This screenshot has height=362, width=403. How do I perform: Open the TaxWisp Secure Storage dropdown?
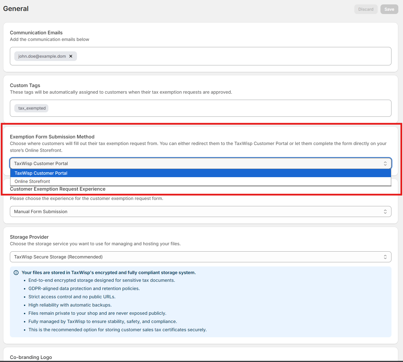coord(201,257)
